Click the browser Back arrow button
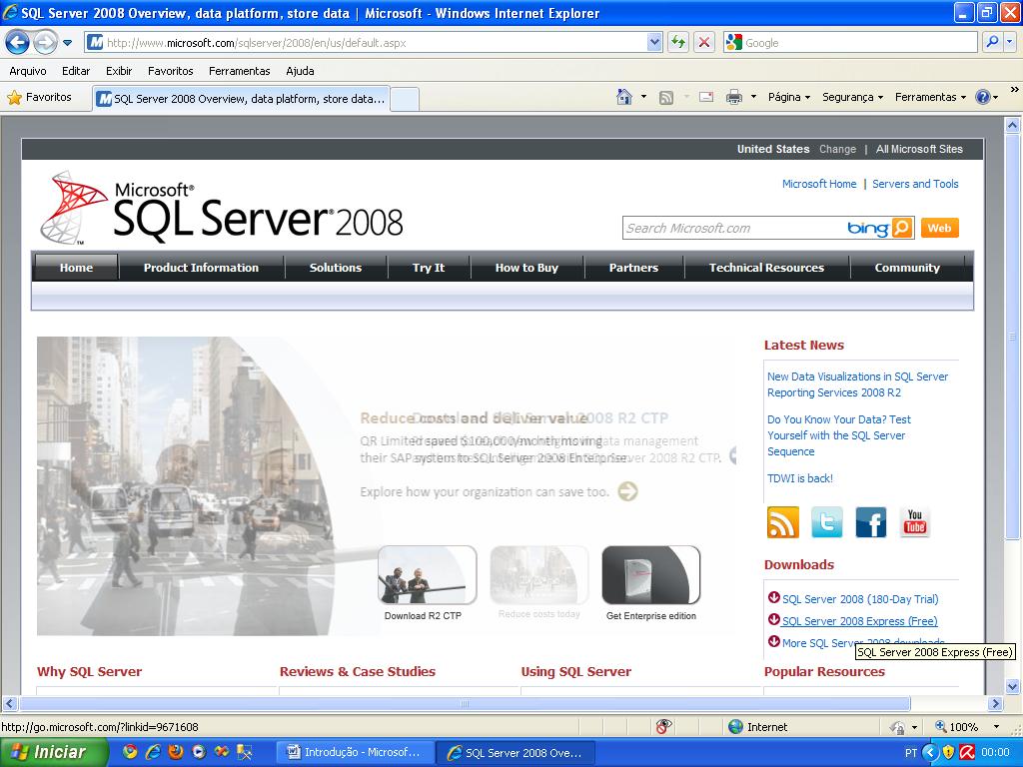Image resolution: width=1023 pixels, height=767 pixels. pos(17,42)
